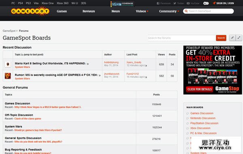This screenshot has height=154, width=243.
Task: Click the GameStop Click For Details ad button
Action: [x=200, y=89]
